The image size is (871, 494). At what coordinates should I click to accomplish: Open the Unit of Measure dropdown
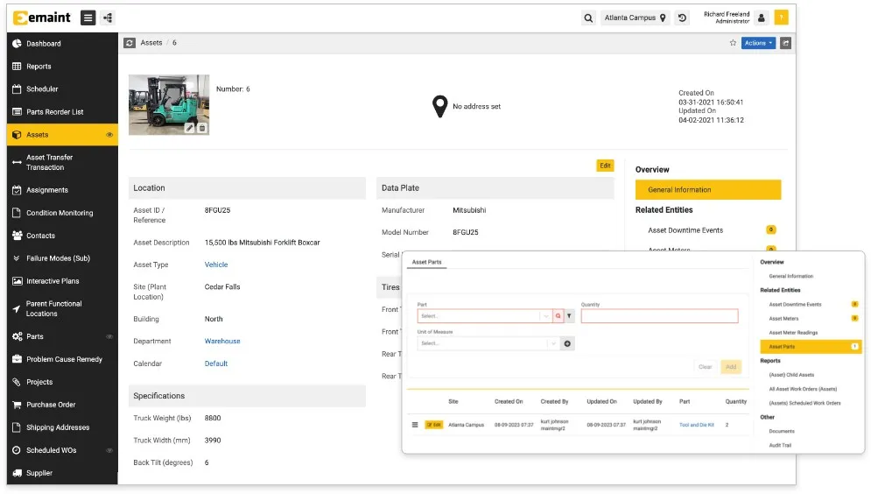(488, 343)
